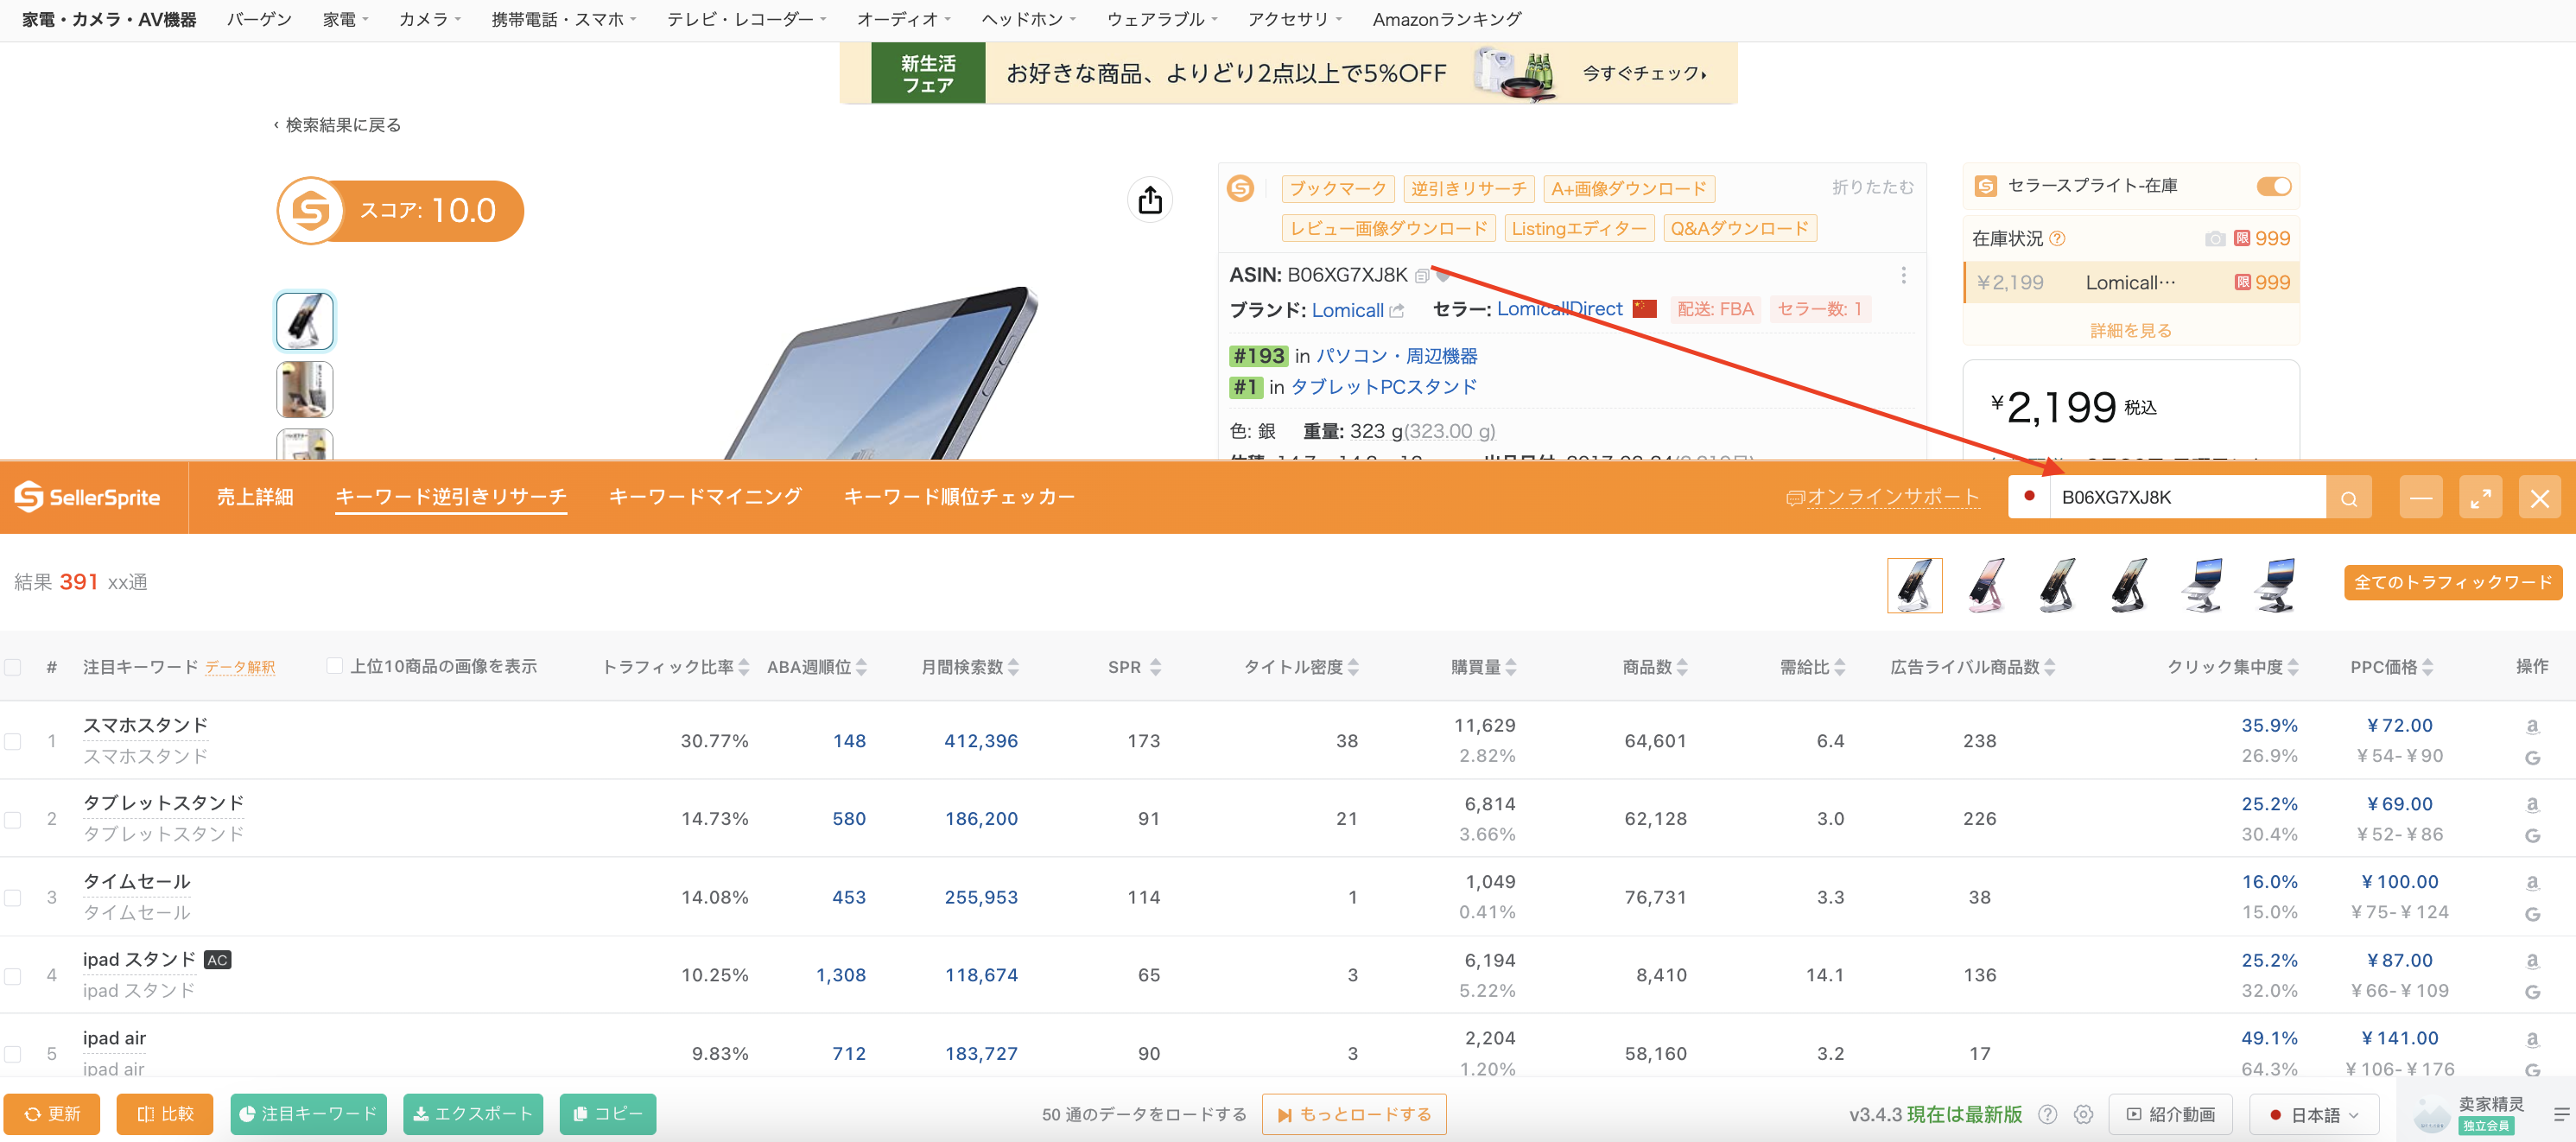The height and width of the screenshot is (1142, 2576).
Task: Collapse panel with 折りたたむ
Action: tap(1872, 187)
